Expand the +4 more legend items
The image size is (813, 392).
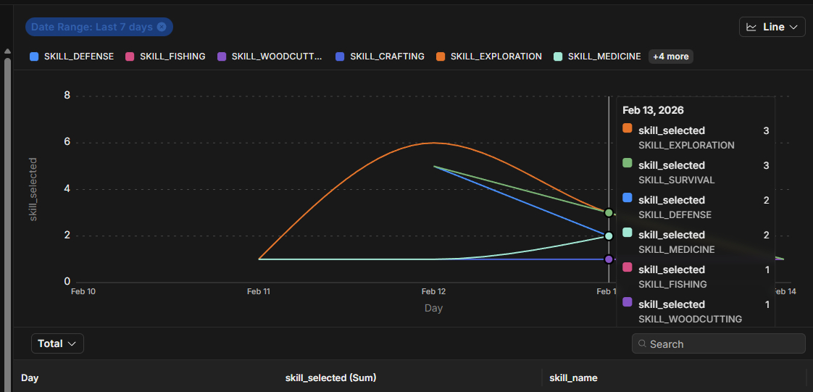[670, 57]
